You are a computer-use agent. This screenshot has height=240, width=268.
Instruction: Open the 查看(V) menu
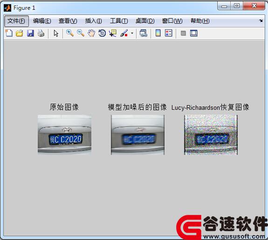68,21
